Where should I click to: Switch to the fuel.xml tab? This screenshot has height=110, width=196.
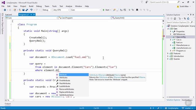pyautogui.click(x=9, y=15)
